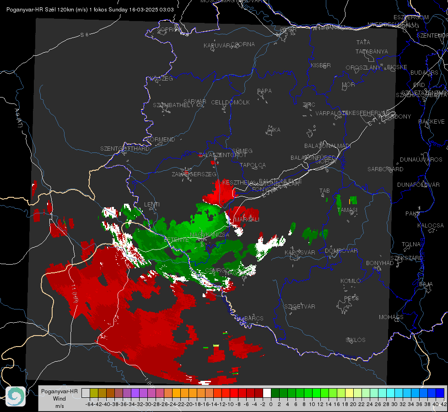Click the BONYHAD city label
Viewport: 448px width, 412px height.
tap(380, 263)
